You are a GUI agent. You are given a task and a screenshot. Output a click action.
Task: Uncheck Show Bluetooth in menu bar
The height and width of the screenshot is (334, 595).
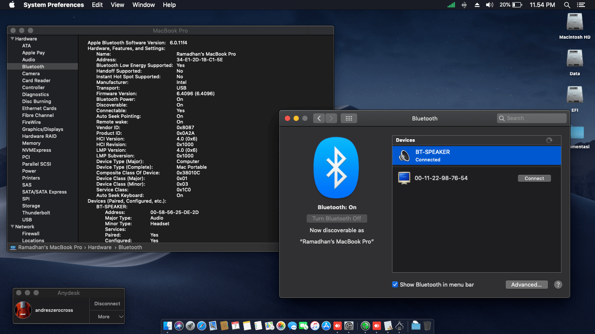click(x=395, y=284)
